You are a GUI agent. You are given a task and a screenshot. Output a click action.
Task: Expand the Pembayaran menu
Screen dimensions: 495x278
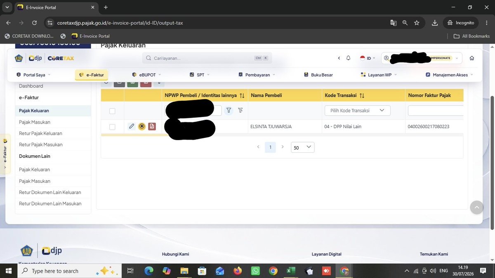coord(257,75)
